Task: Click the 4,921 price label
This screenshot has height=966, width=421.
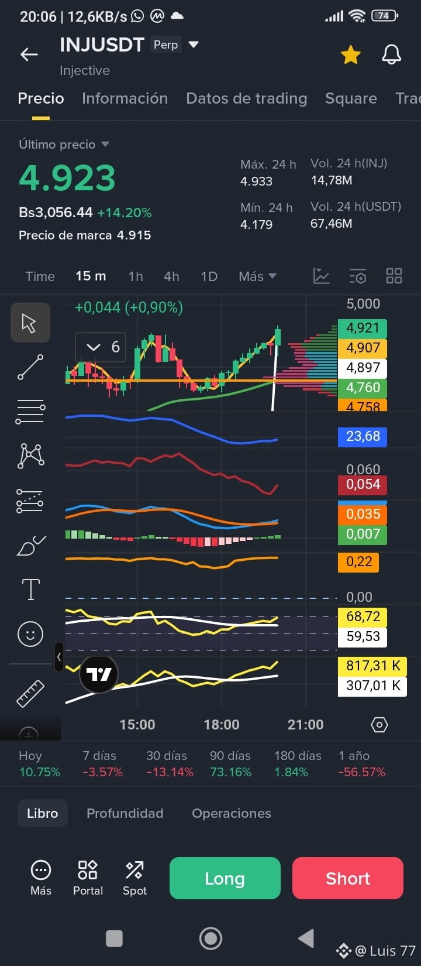Action: coord(363,328)
